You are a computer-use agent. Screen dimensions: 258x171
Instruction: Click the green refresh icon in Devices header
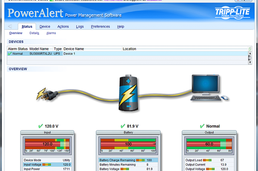click(250, 49)
